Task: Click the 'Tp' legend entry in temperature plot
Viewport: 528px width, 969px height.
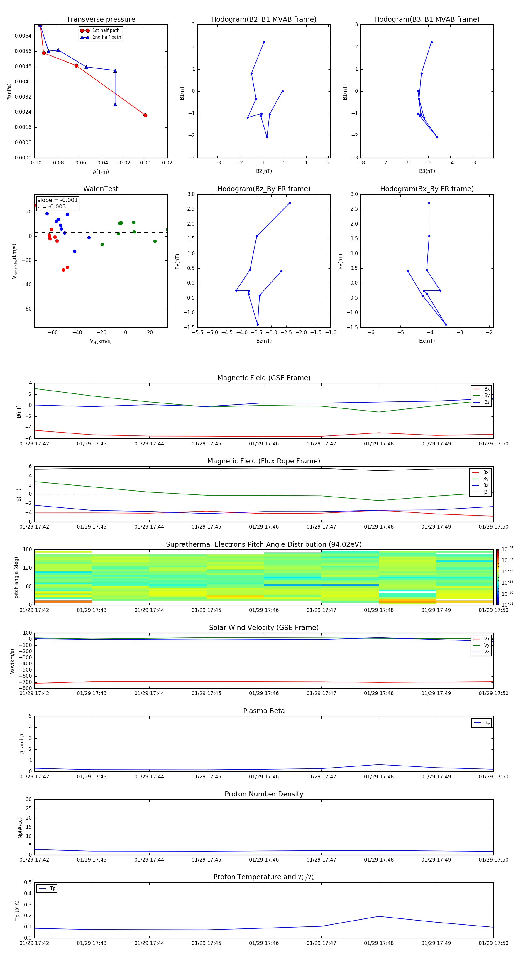Action: (x=47, y=889)
